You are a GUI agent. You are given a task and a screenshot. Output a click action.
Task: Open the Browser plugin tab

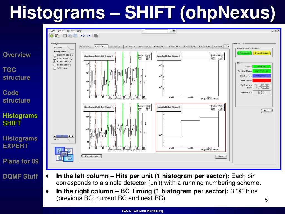(x=58, y=48)
